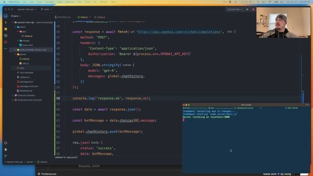Run the current file with the play icon
Viewport: 313px width, 176px height.
[x=247, y=9]
